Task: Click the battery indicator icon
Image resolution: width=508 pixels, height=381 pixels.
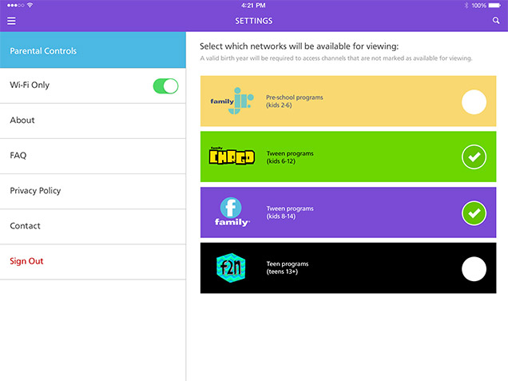Action: point(494,5)
